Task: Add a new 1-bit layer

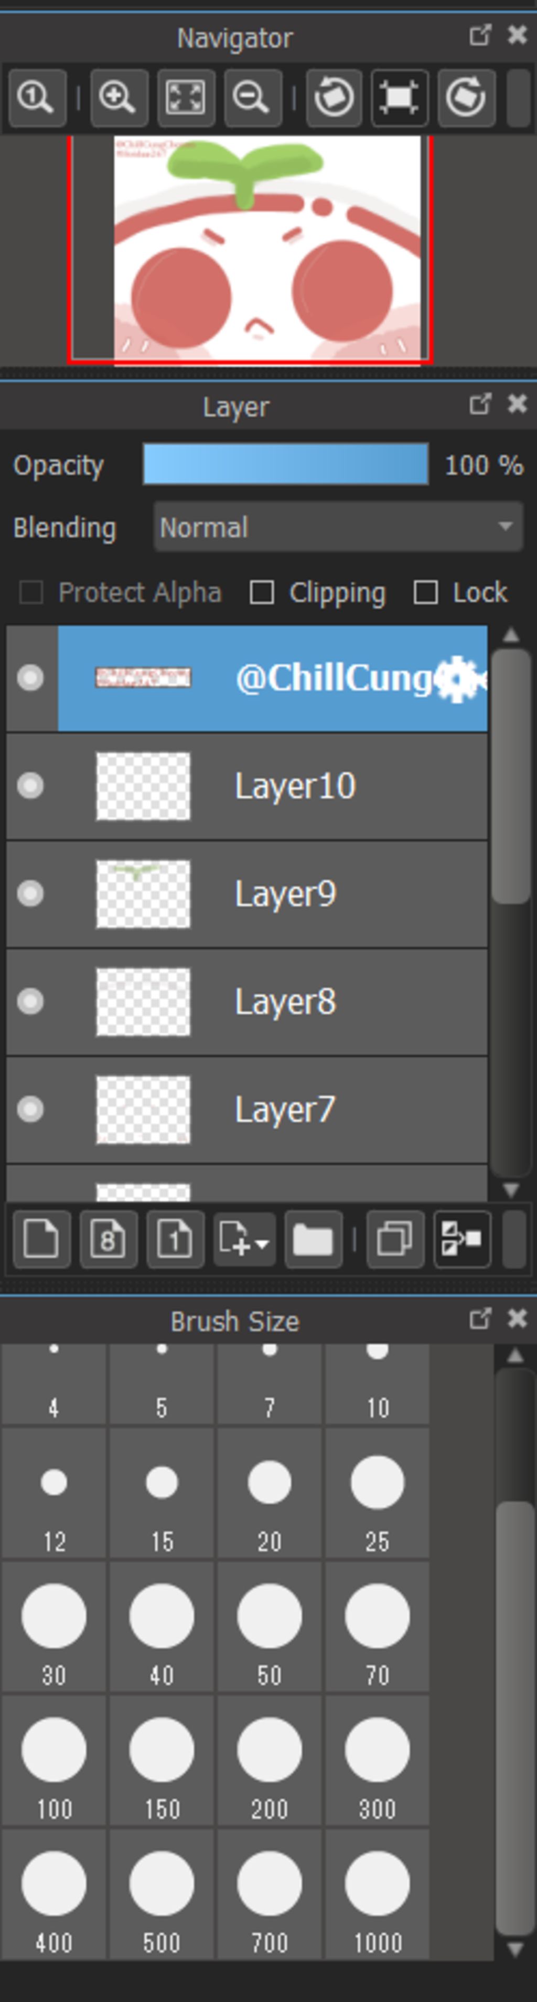Action: tap(174, 1239)
